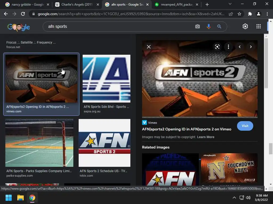The image size is (273, 204).
Task: Click the parks-supplies.com source text
Action: pos(19,176)
